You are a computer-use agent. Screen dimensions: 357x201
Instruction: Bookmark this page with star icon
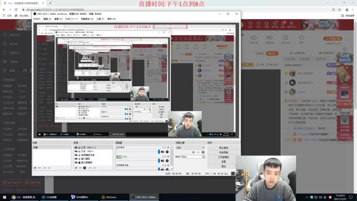point(340,9)
